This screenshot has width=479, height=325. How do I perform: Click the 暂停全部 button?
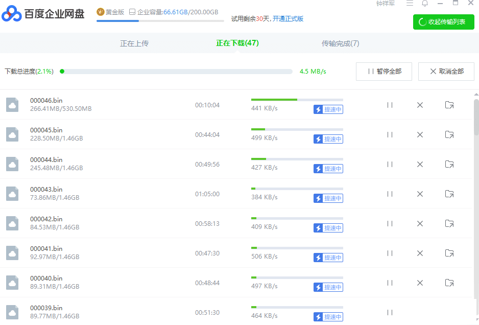384,72
